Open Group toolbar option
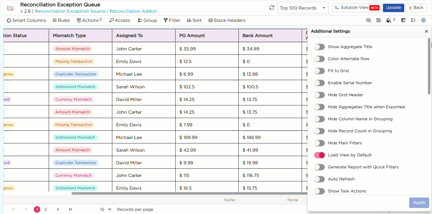The width and height of the screenshot is (432, 214). tap(147, 20)
